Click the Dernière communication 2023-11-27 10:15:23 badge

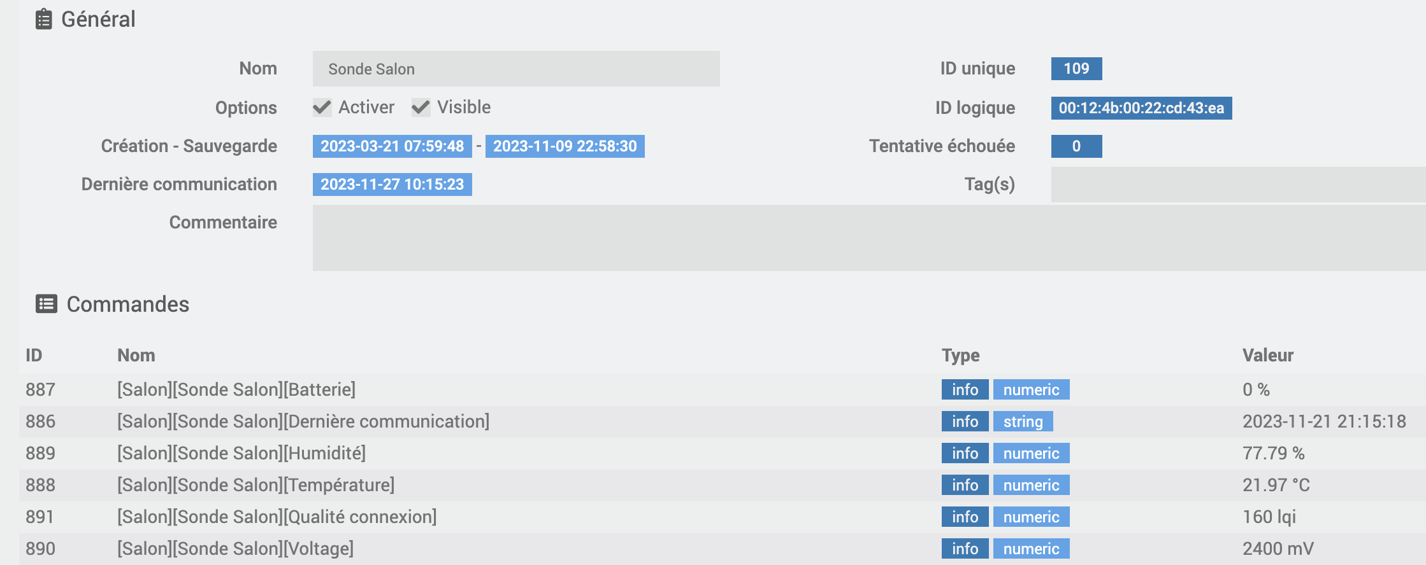tap(392, 185)
